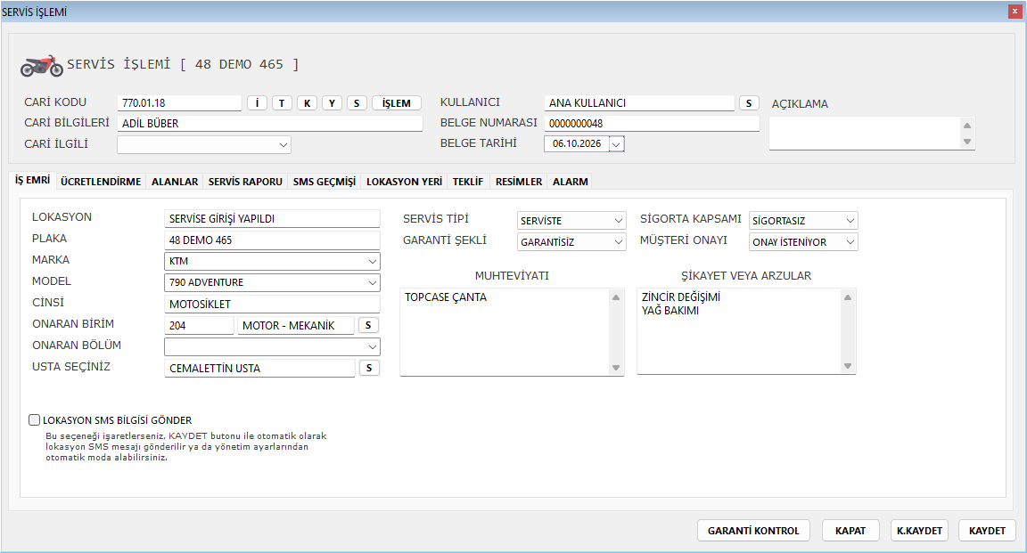Open the TEKLİF tab
The height and width of the screenshot is (553, 1027).
[468, 182]
